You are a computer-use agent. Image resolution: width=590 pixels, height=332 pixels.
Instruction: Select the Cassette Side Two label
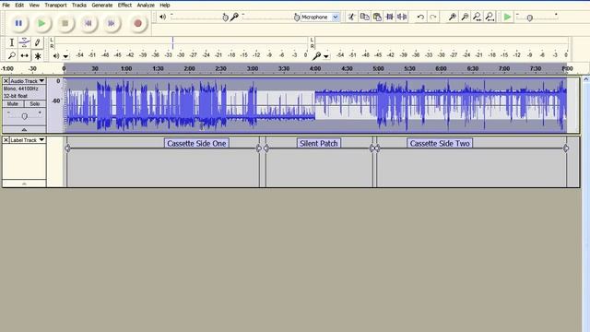(440, 144)
